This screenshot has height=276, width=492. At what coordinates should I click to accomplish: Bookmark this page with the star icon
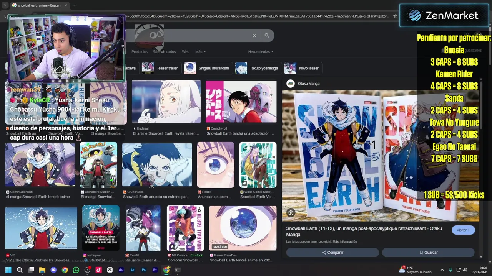395,16
